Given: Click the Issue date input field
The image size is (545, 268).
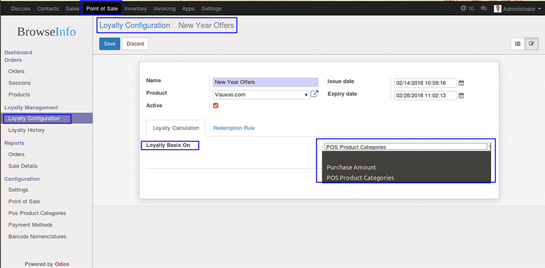Looking at the screenshot, I should pos(426,83).
